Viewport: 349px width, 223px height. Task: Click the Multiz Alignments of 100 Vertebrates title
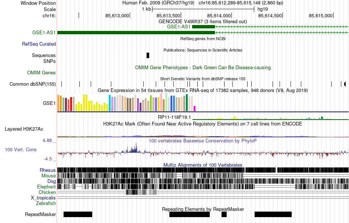pos(203,165)
